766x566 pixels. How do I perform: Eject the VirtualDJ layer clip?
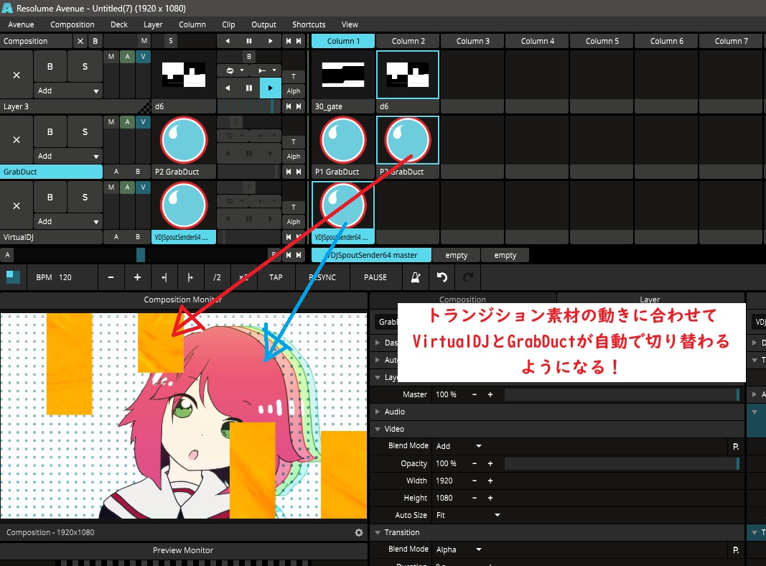click(x=16, y=205)
